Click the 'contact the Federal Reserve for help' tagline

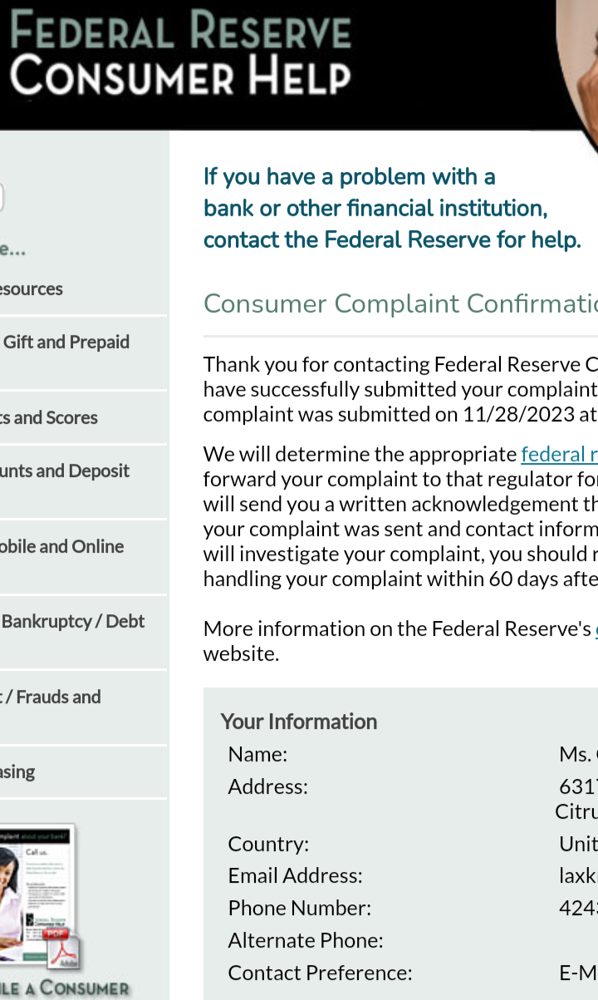(x=392, y=240)
